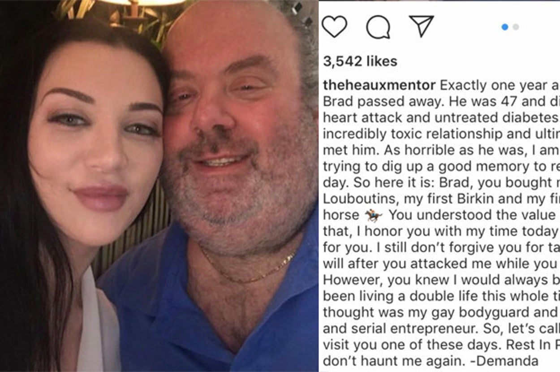Tap the selfie photo of the couple
Viewport: 560px width, 372px height.
[x=159, y=186]
